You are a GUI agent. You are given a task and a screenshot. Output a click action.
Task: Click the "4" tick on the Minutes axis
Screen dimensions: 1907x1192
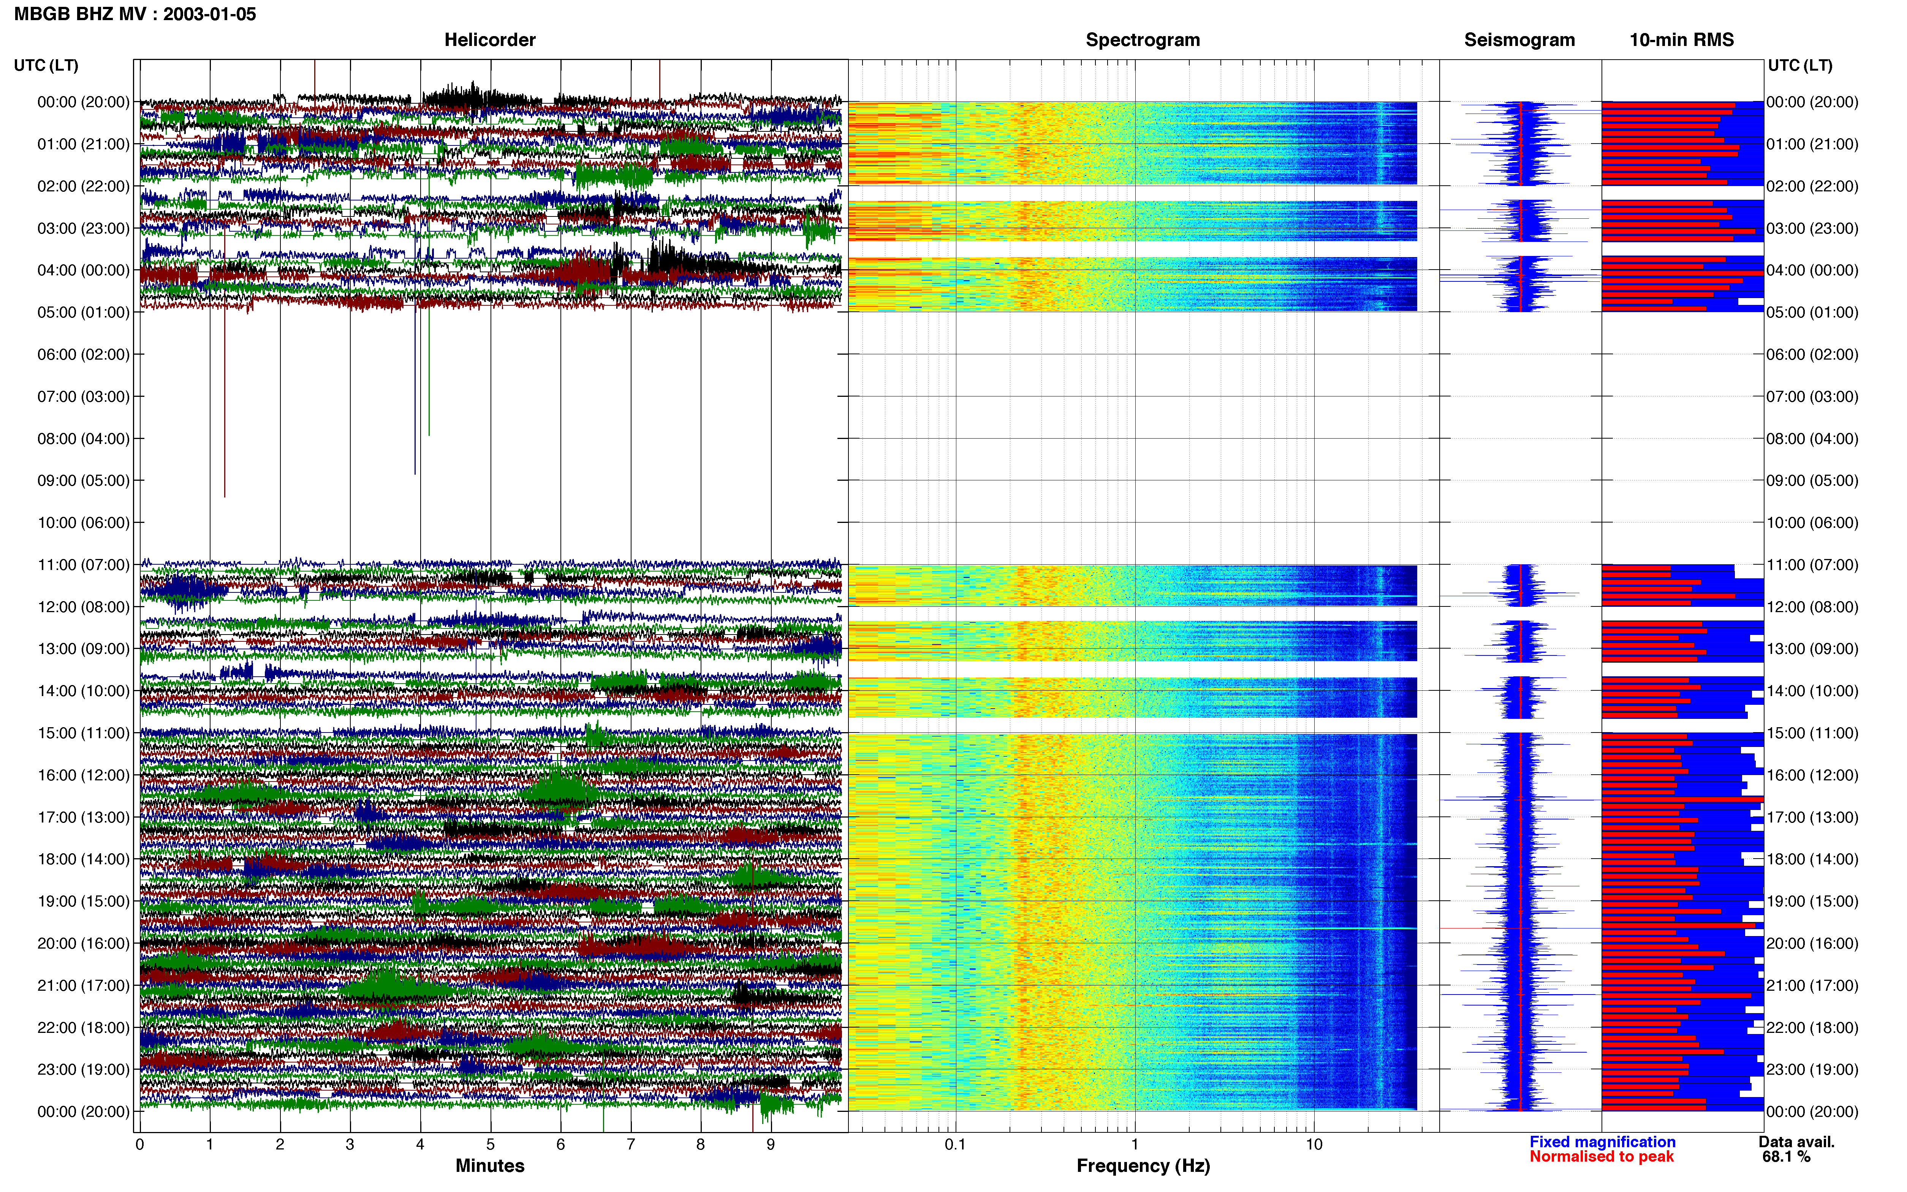coord(420,1145)
